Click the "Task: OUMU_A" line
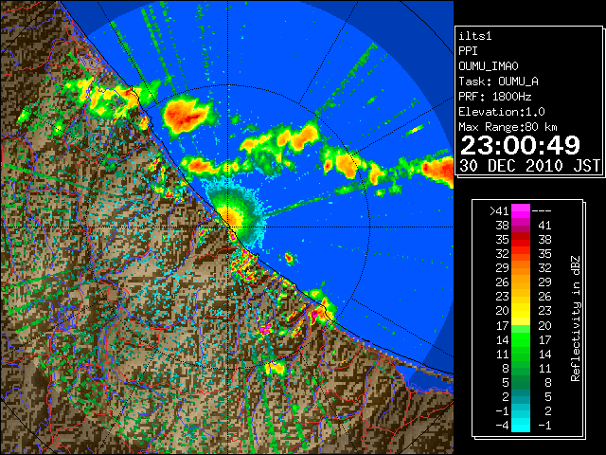606x455 pixels. (x=498, y=82)
